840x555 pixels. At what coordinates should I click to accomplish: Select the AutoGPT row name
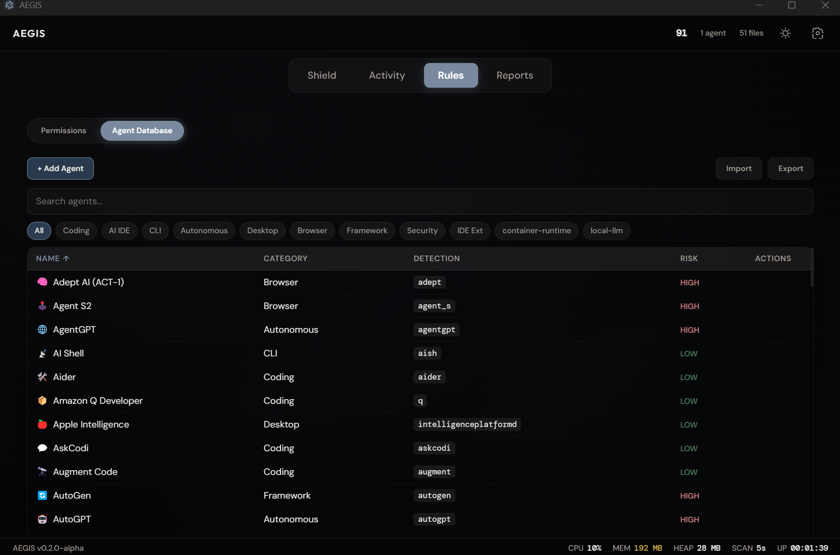[x=72, y=519]
